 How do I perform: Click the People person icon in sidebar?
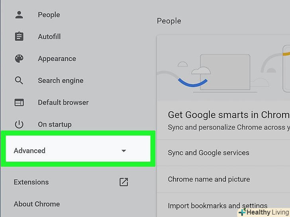(x=19, y=15)
